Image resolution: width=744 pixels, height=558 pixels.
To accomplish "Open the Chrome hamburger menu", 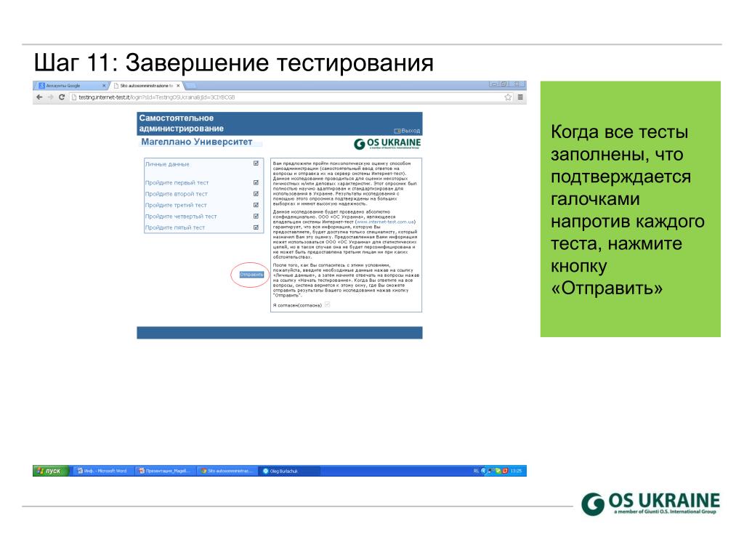I will point(520,97).
